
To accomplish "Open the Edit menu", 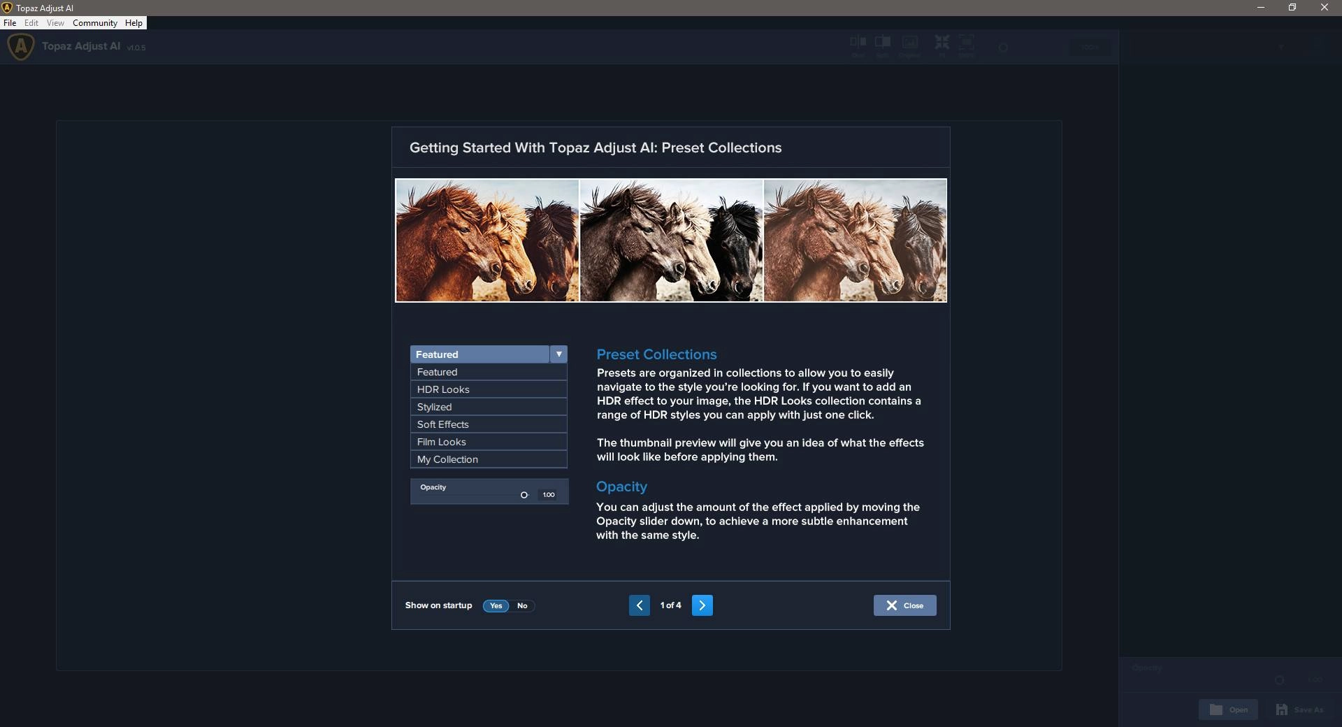I will point(31,23).
